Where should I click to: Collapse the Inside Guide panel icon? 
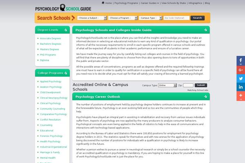coord(205,30)
